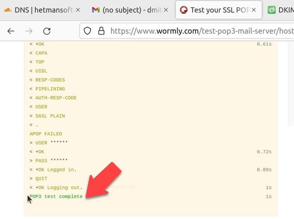
Task: Click the Cloudflare favicon on DNS tab
Action: point(8,10)
